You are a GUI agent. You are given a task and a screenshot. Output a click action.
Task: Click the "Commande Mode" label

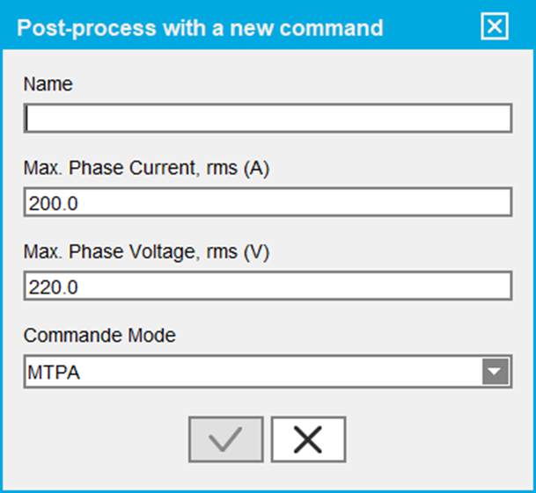[x=99, y=335]
